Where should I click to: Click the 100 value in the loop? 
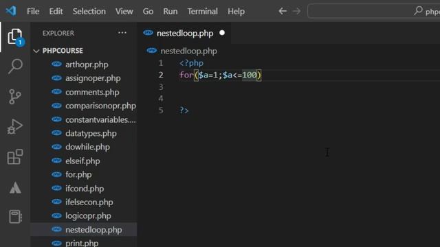tap(249, 75)
